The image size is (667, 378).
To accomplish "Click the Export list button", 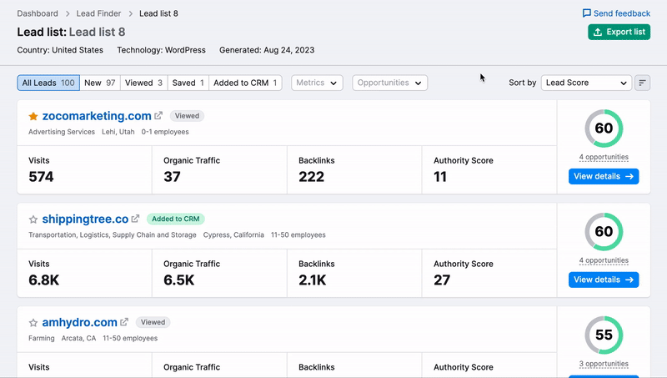I will tap(619, 32).
